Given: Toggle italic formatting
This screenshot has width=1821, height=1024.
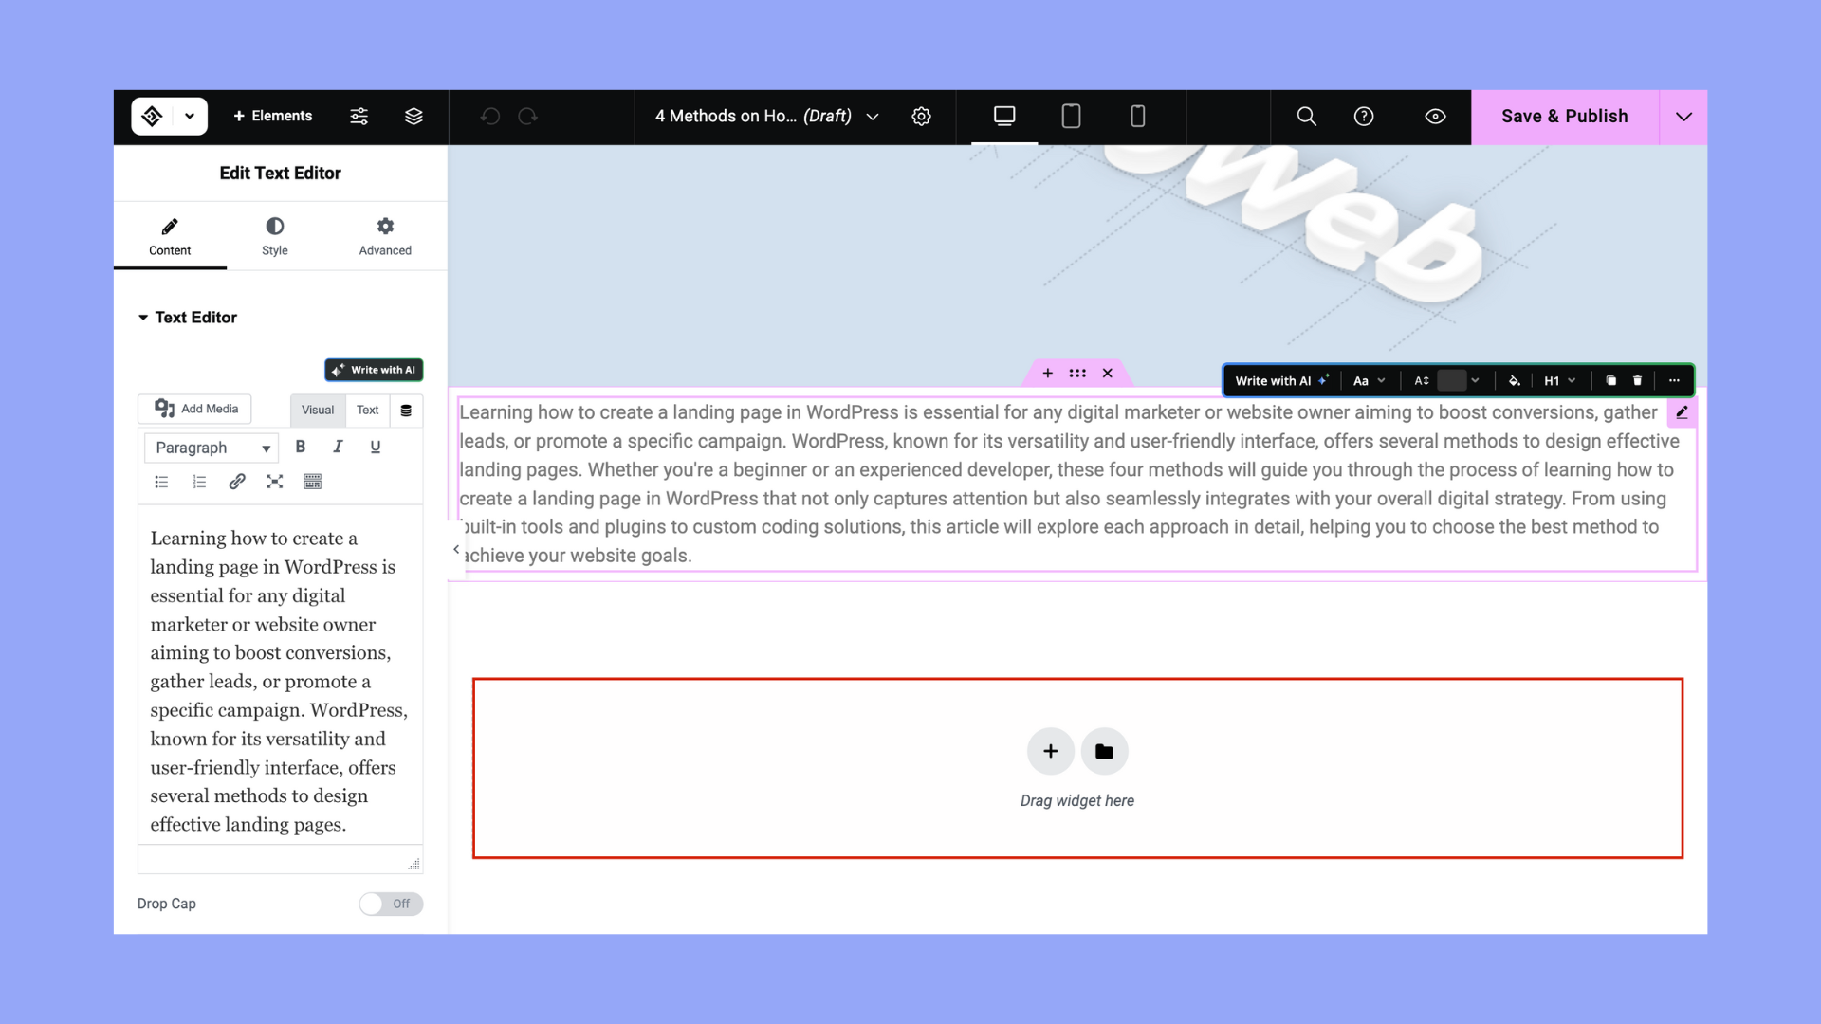Looking at the screenshot, I should (338, 447).
